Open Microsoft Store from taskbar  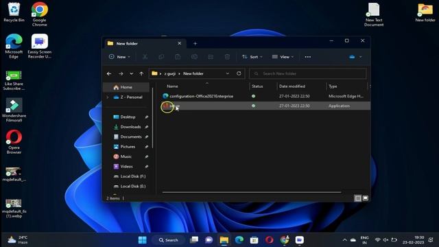(254, 240)
